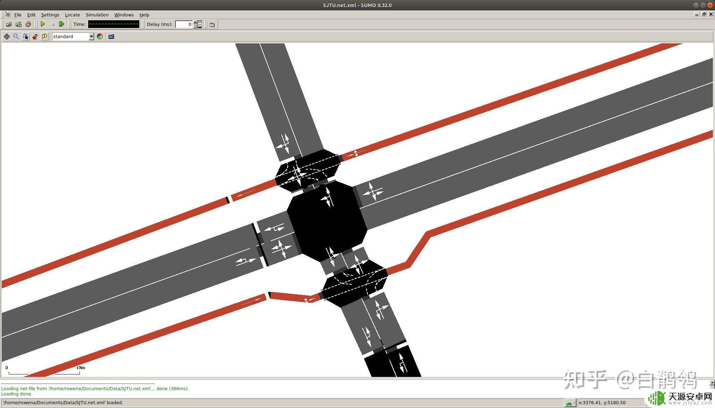The image size is (715, 408).
Task: Toggle the tooltip question mark icon
Action: pos(35,36)
